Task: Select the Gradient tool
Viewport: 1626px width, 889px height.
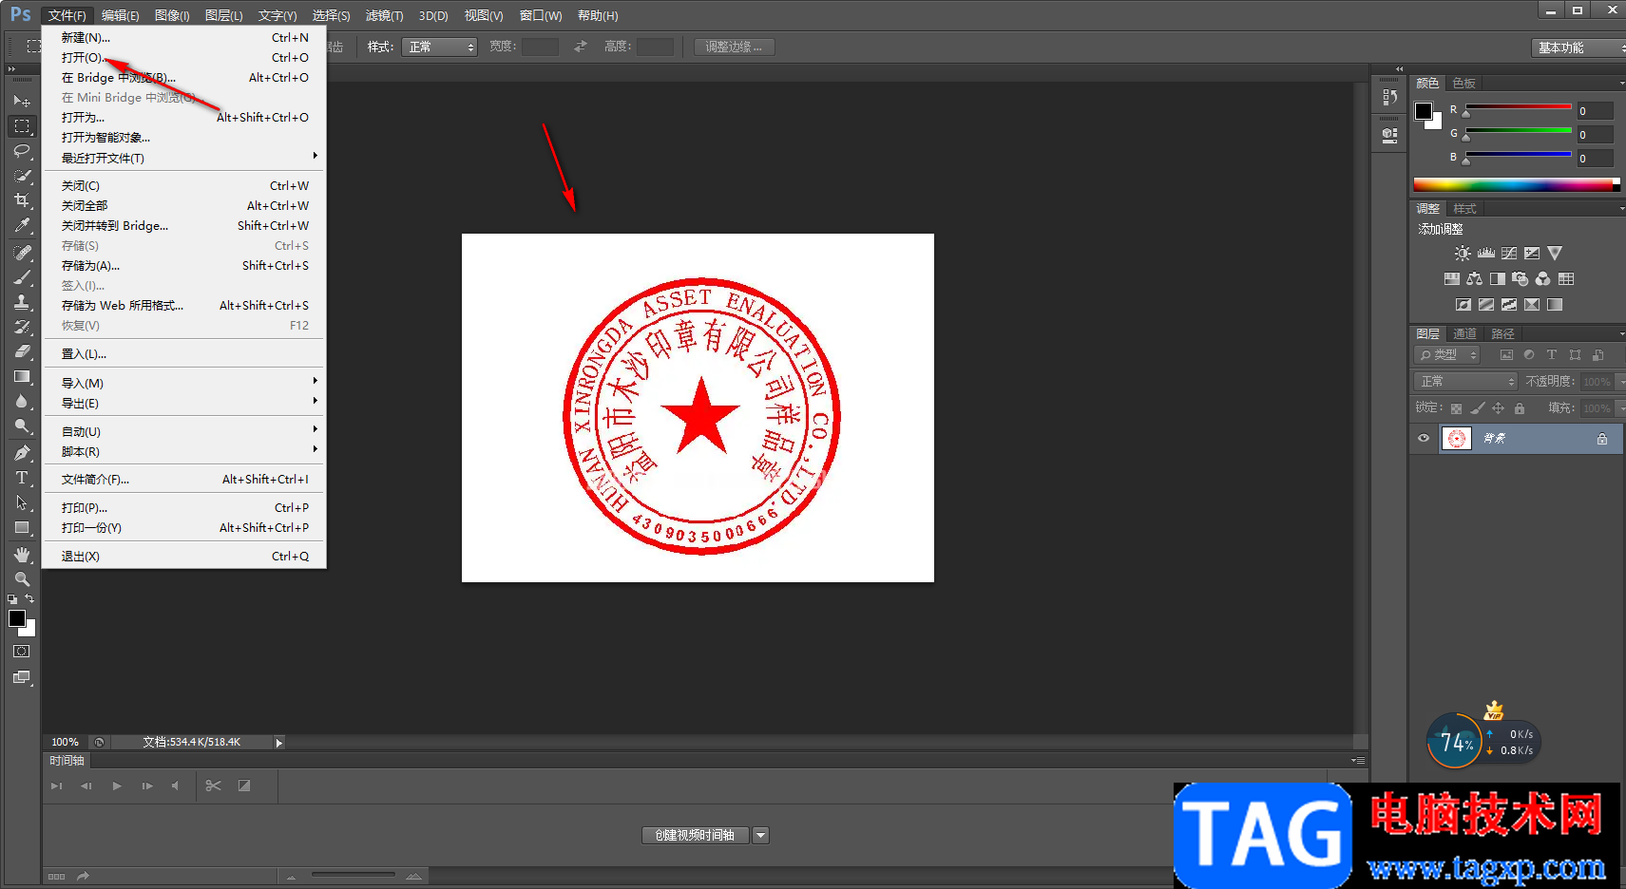Action: point(22,376)
